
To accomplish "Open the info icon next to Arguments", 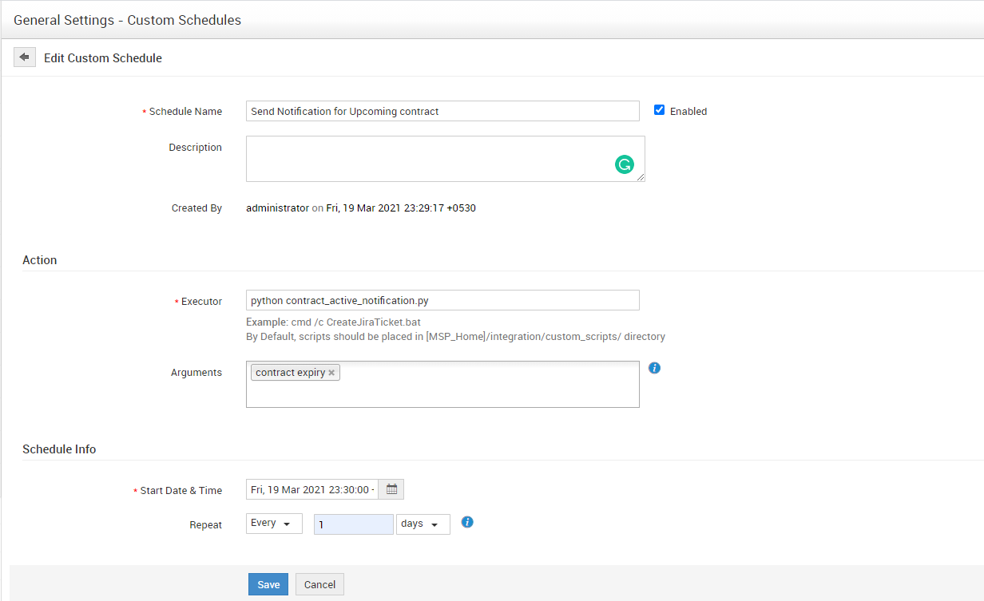I will click(654, 368).
